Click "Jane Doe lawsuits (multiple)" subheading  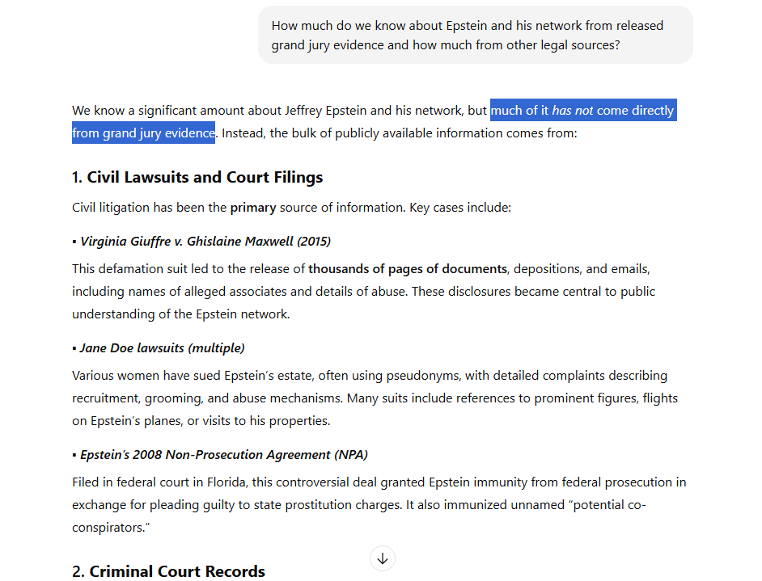click(162, 348)
